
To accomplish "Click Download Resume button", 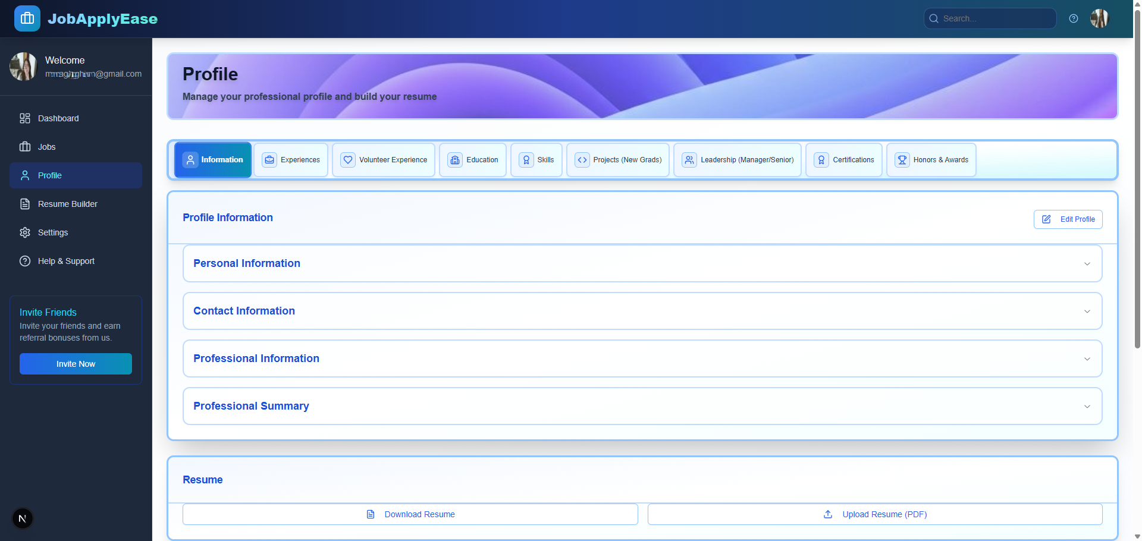I will [x=410, y=514].
